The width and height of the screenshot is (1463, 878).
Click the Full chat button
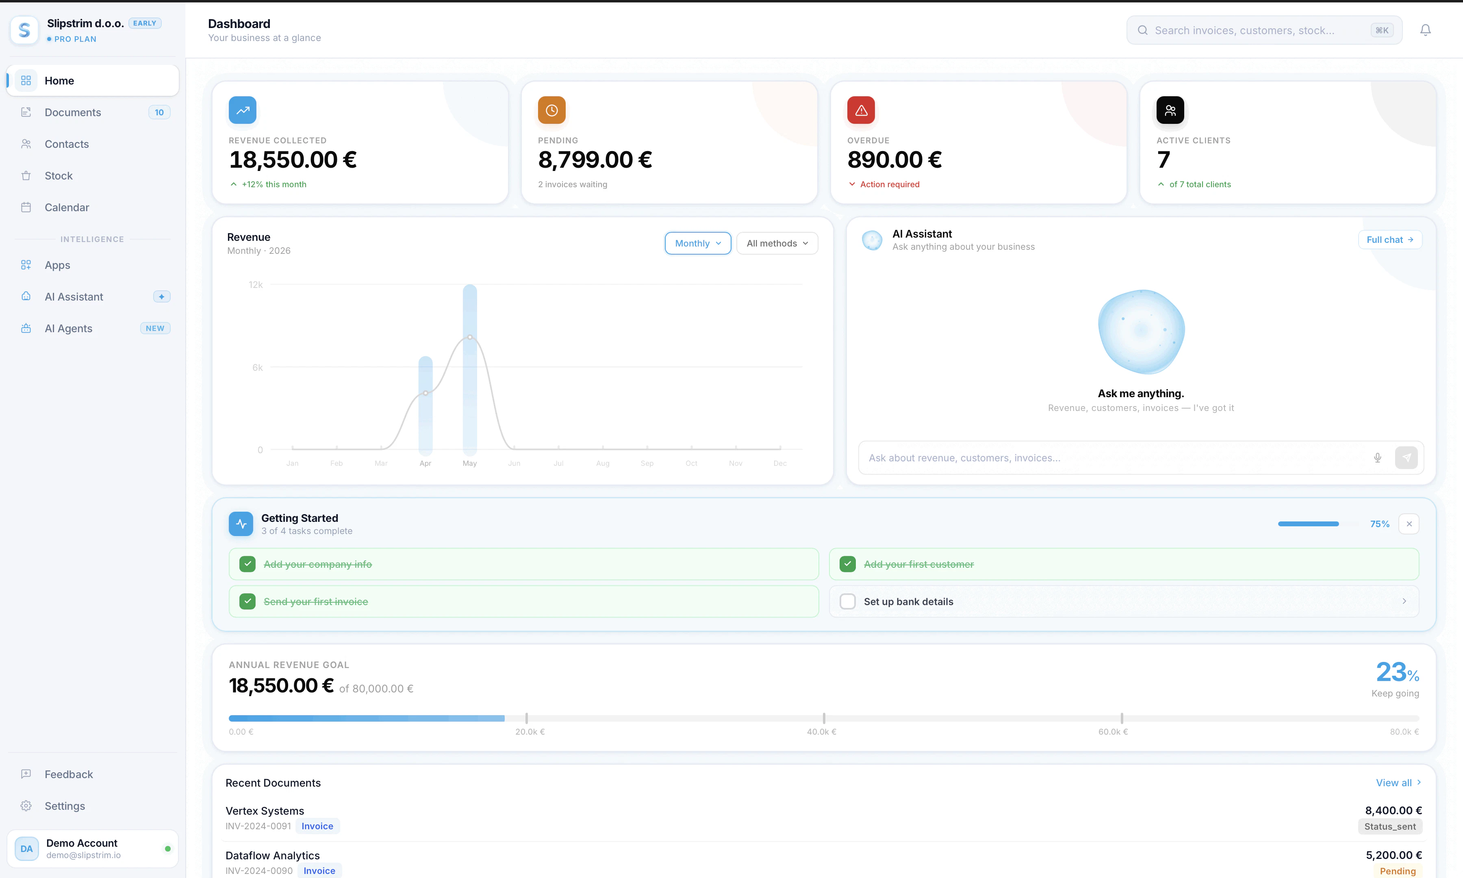coord(1389,240)
